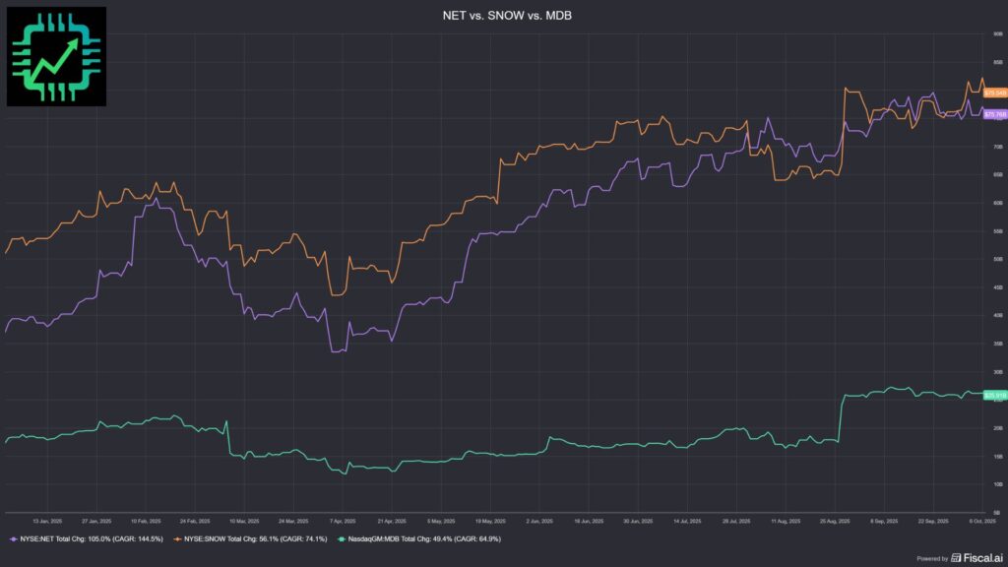Click the green MDB end value tag
1008x567 pixels.
coord(995,395)
